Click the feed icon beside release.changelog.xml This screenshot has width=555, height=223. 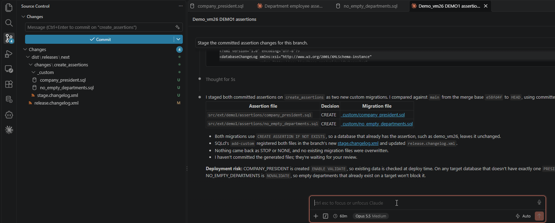click(x=30, y=103)
